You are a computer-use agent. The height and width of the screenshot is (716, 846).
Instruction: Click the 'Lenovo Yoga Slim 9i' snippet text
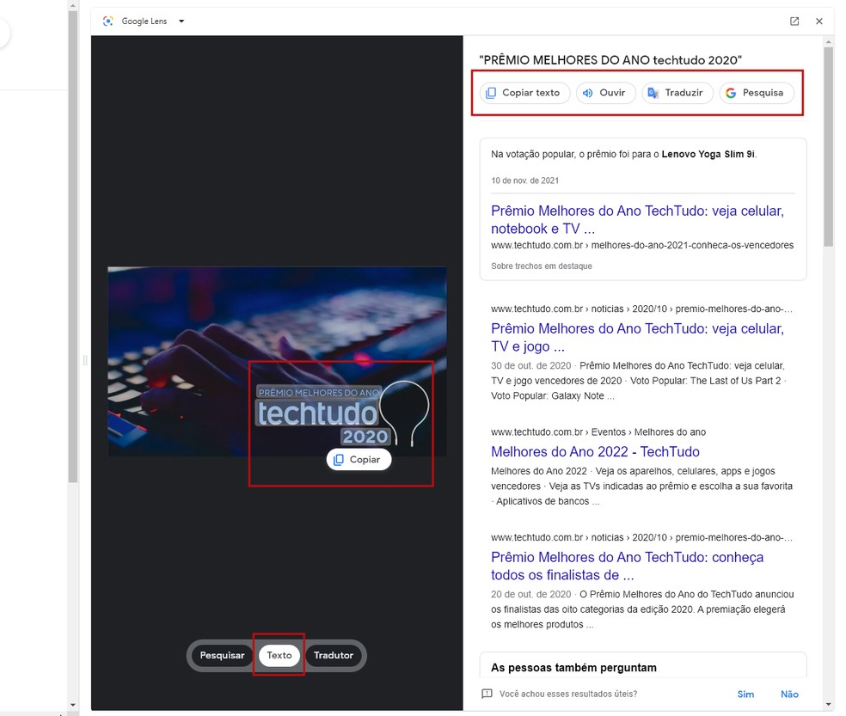click(708, 155)
